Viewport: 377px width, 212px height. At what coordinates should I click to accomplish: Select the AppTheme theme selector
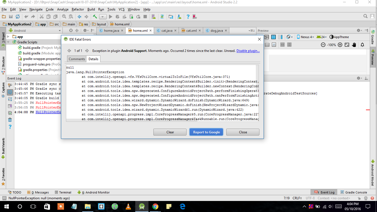tap(339, 37)
